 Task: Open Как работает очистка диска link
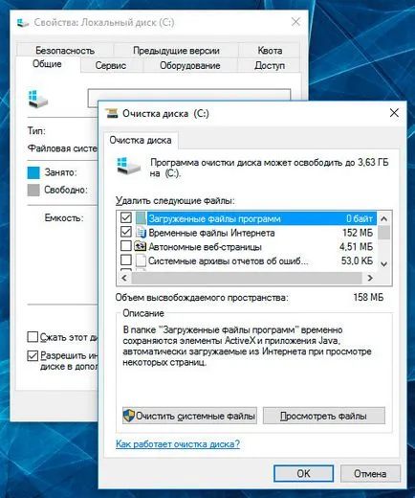pyautogui.click(x=178, y=444)
